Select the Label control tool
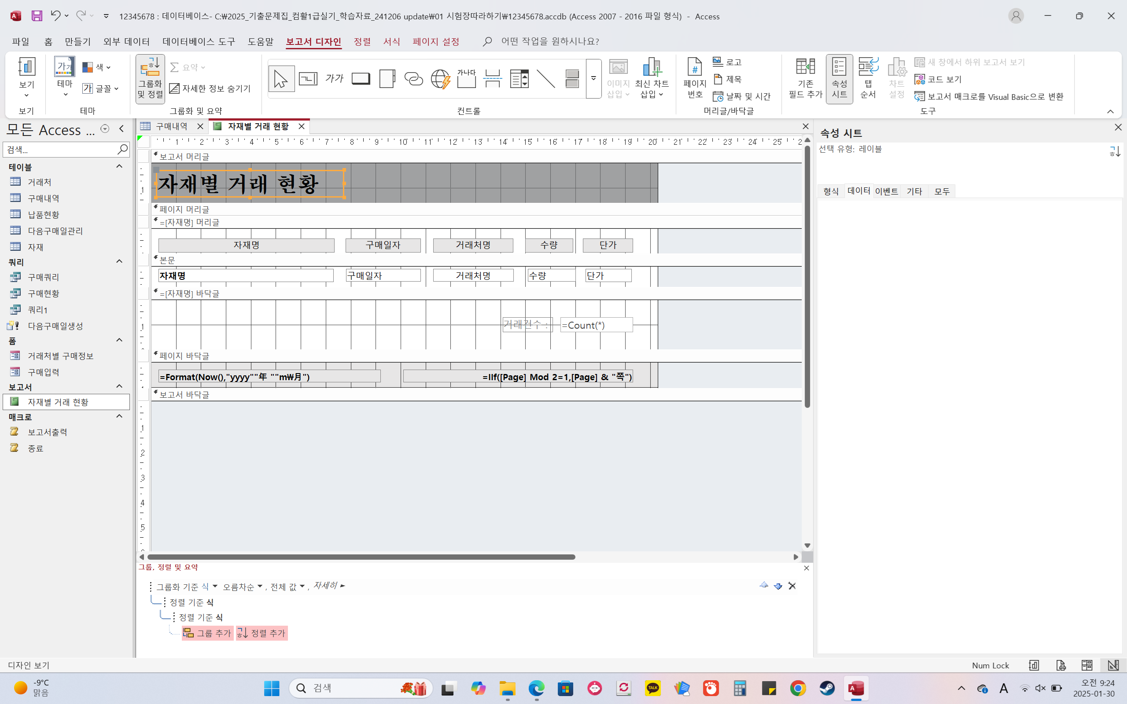 335,79
